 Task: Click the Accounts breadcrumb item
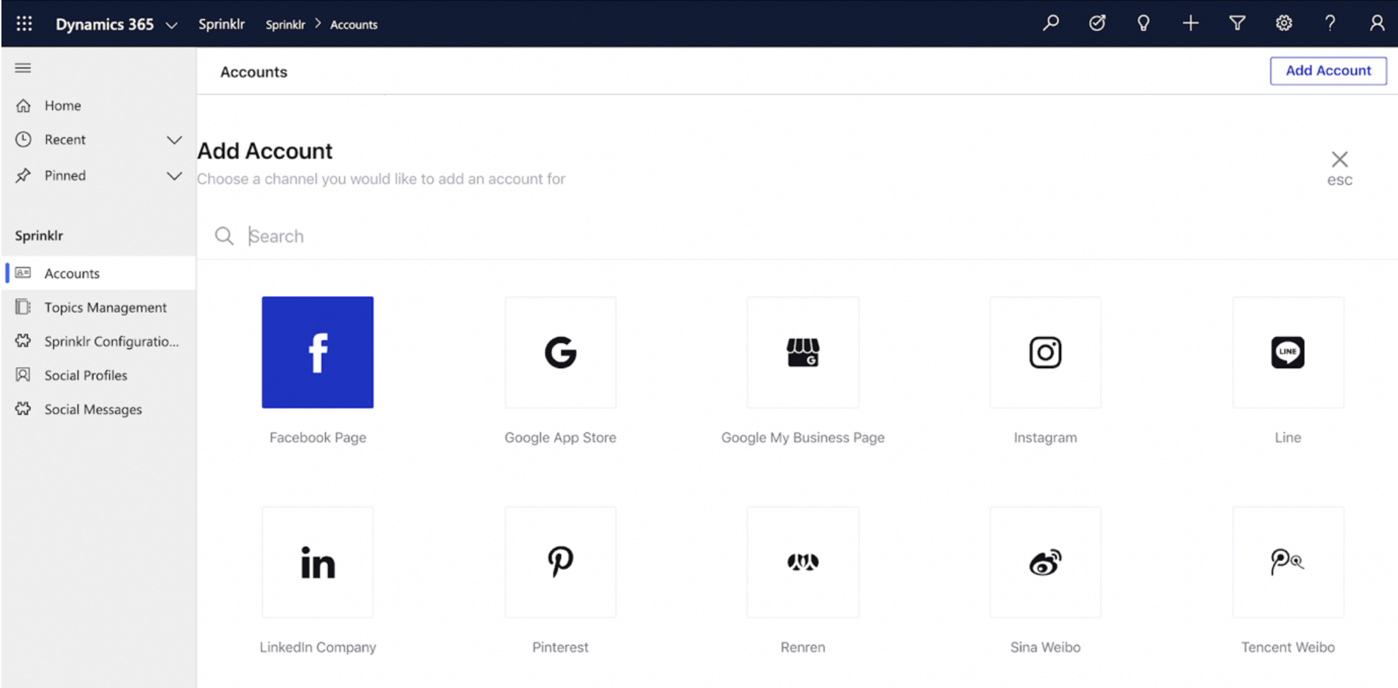(354, 25)
